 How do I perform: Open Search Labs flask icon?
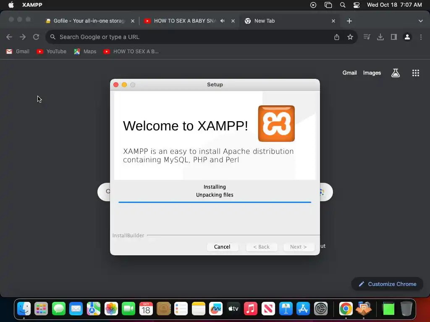[396, 73]
